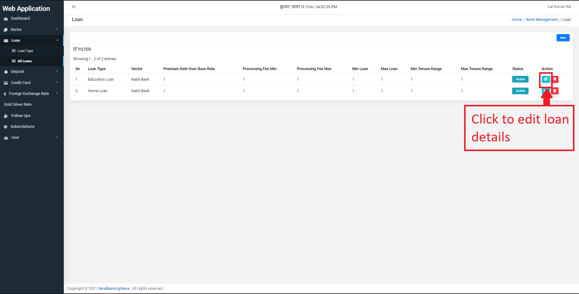579x294 pixels.
Task: Click the list icon beside All Loans
Action: click(x=14, y=61)
